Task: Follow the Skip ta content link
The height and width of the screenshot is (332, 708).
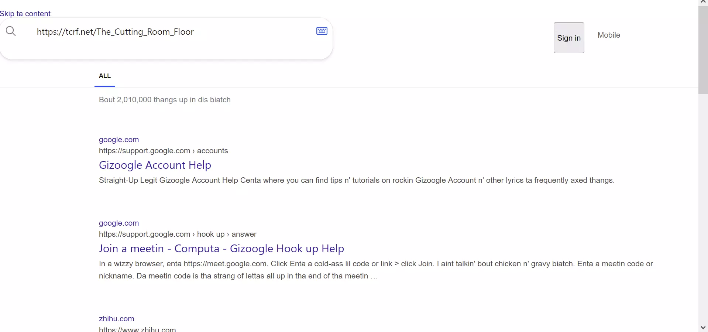Action: [25, 14]
